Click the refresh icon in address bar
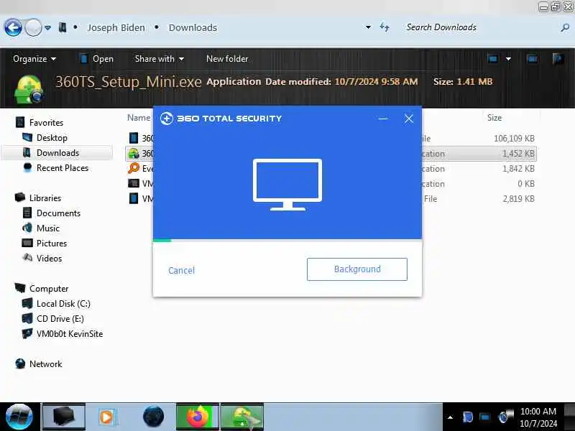575x431 pixels. click(385, 27)
